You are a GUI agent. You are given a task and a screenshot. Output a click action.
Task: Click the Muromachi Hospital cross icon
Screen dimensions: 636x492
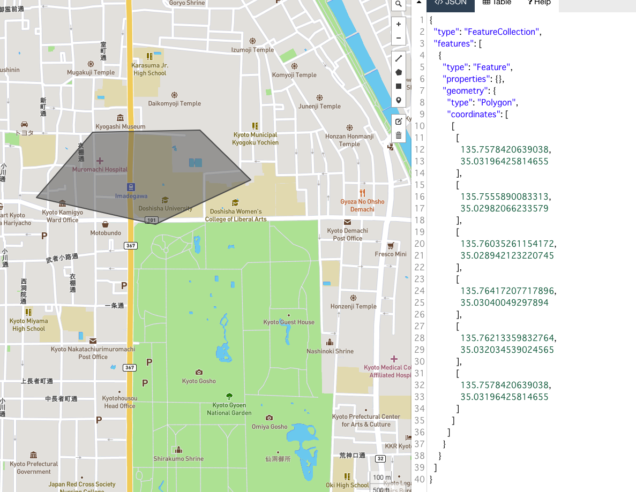pyautogui.click(x=100, y=161)
